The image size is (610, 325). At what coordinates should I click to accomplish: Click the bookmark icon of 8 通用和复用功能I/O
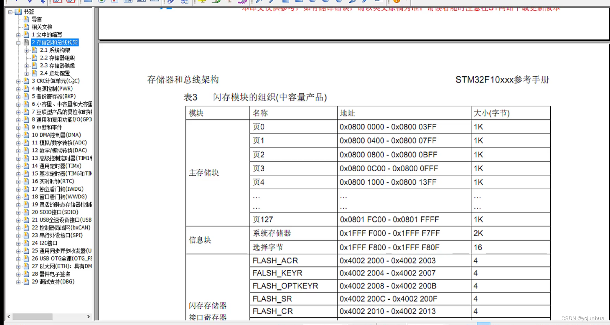26,119
